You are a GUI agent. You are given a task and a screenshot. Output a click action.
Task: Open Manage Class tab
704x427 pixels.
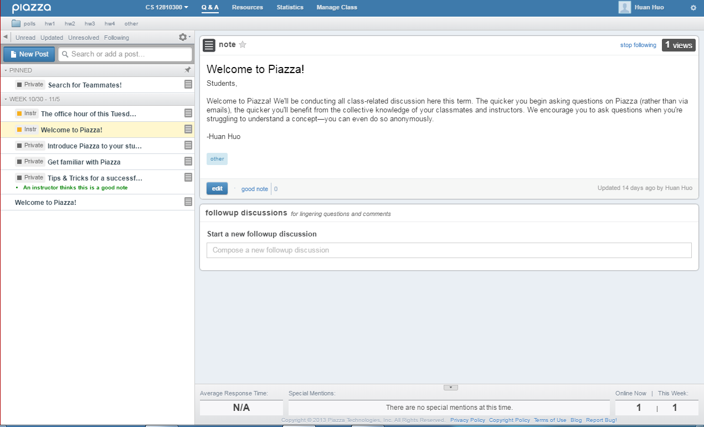click(x=337, y=7)
